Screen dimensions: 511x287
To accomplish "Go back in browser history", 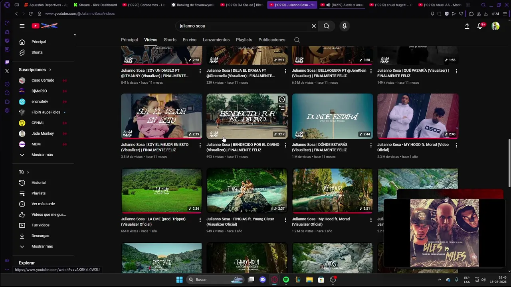I will tap(16, 14).
